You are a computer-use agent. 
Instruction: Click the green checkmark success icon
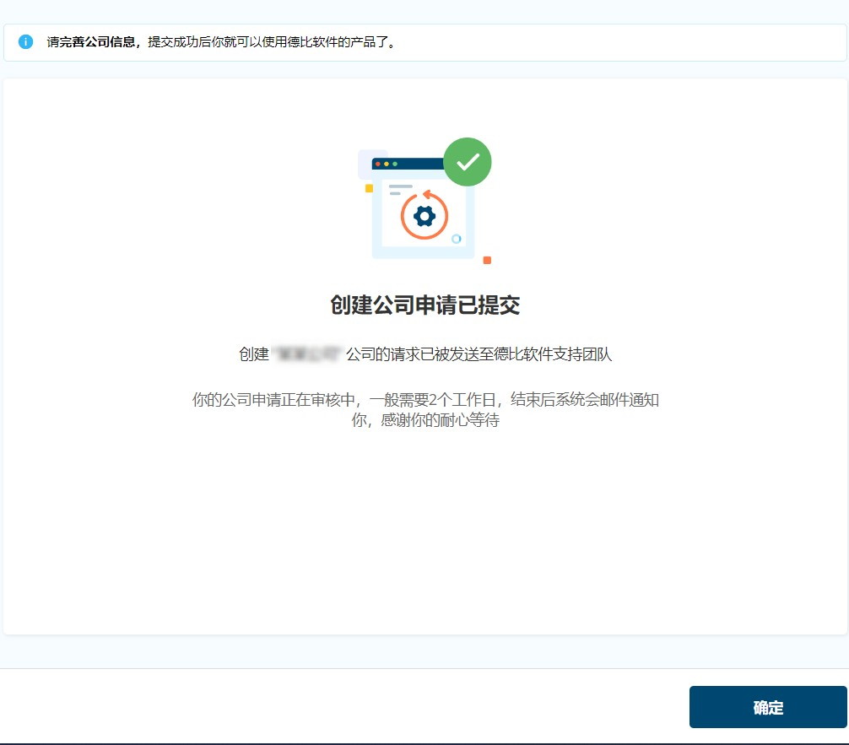pyautogui.click(x=468, y=162)
